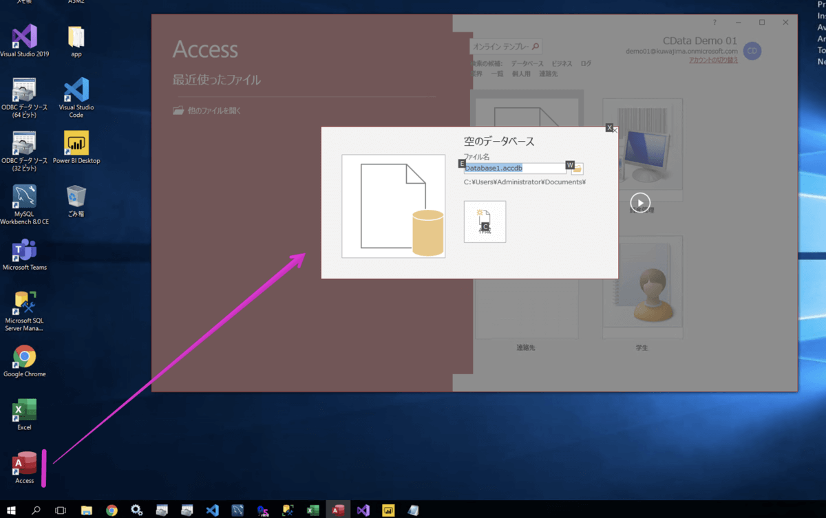Open Microsoft SQL Server Management desktop icon

click(24, 312)
